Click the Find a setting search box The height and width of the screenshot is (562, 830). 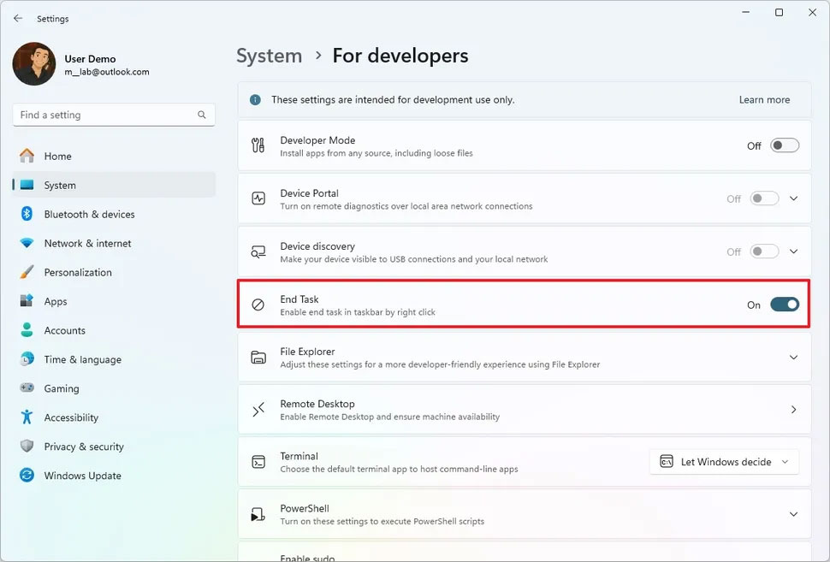103,115
